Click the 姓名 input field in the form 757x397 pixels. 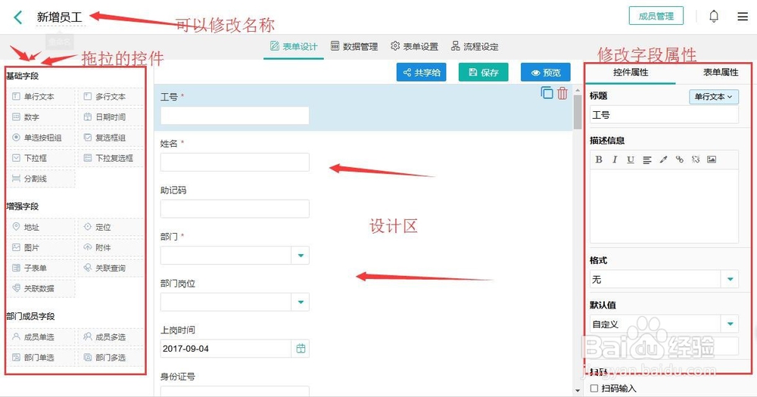(x=235, y=162)
